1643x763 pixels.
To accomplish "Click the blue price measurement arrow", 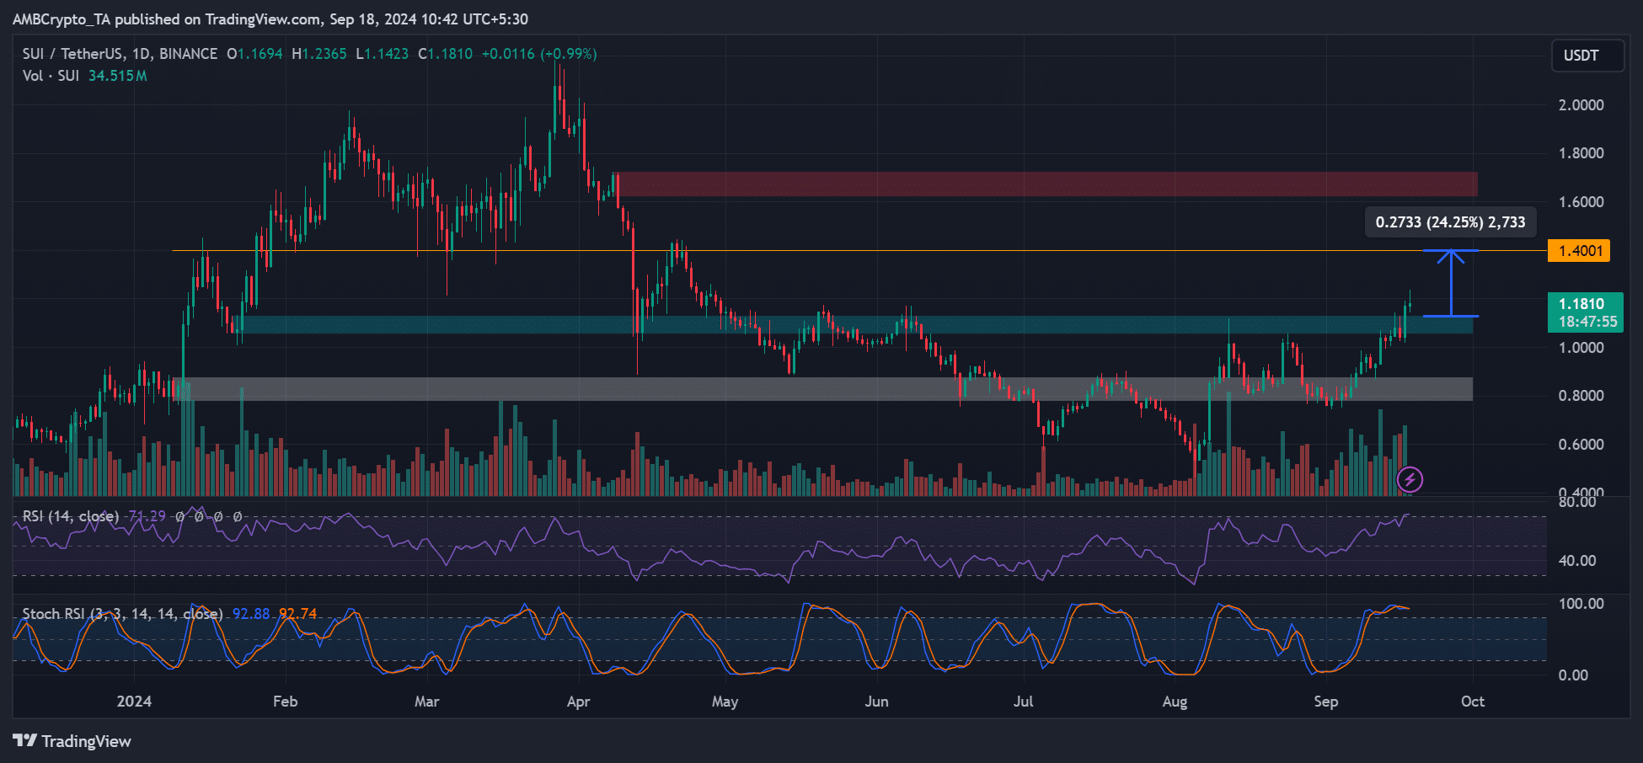I will pos(1450,284).
